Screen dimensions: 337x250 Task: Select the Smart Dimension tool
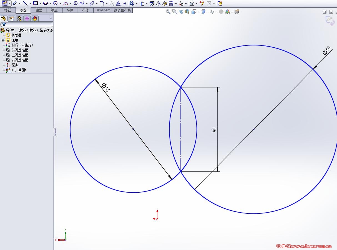tap(15, 3)
